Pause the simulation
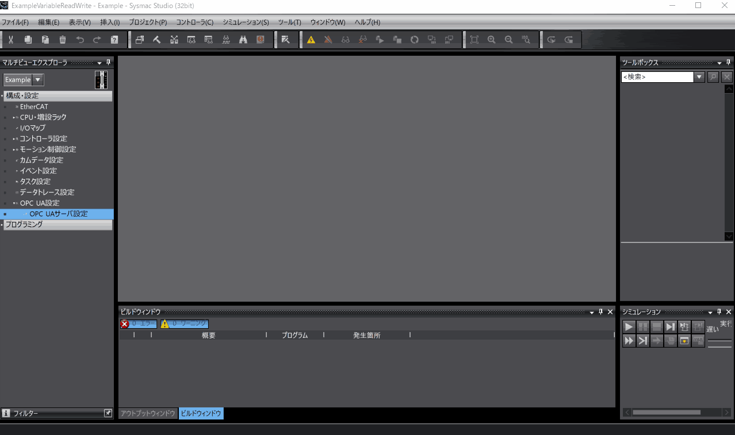Screen dimensions: 735x435 tap(643, 326)
